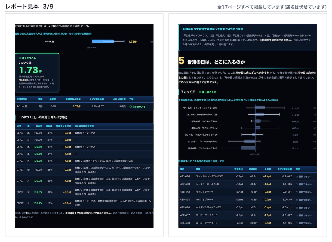Click the 07/07 date cell
332x242 pixels.
click(20, 161)
